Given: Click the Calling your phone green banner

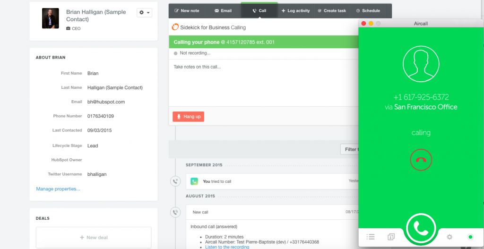Looking at the screenshot, I should [264, 42].
